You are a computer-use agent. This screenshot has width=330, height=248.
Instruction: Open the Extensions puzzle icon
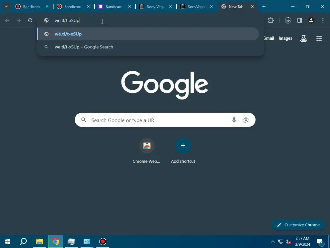click(271, 20)
